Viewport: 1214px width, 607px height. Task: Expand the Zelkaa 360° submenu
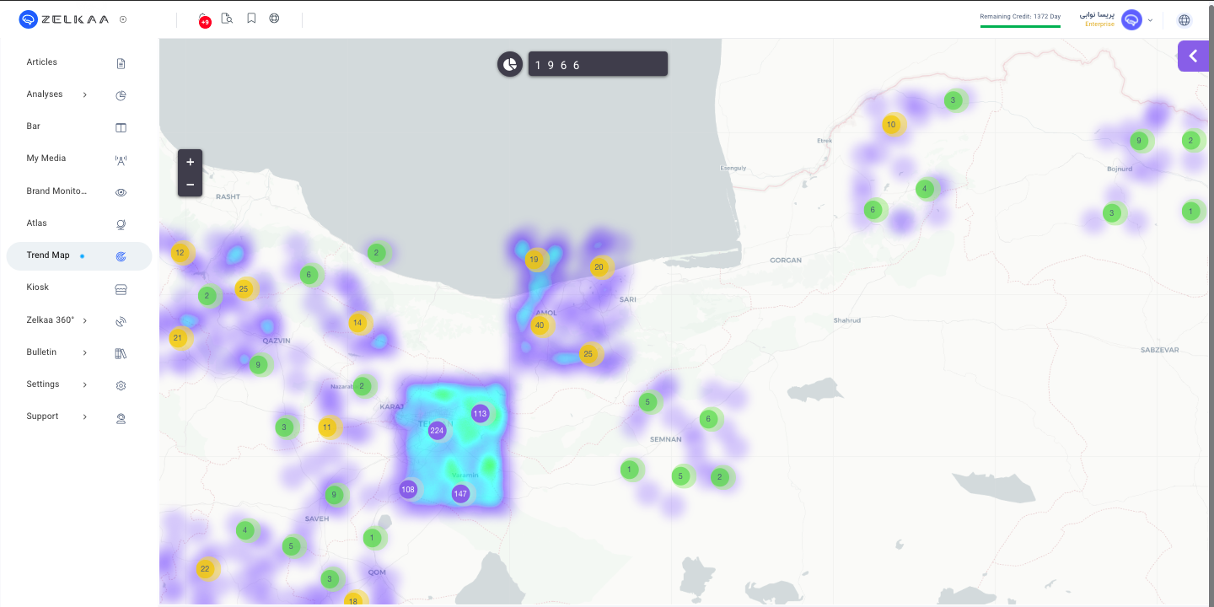click(85, 320)
